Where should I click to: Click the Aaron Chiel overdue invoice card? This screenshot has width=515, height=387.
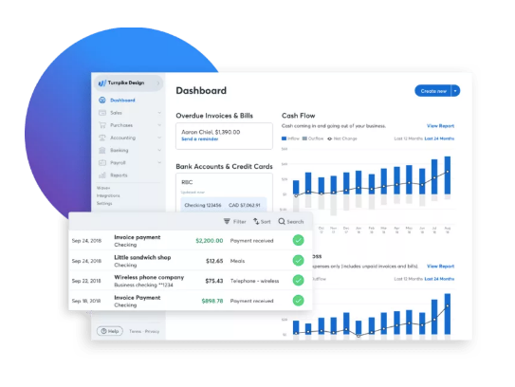(x=224, y=136)
